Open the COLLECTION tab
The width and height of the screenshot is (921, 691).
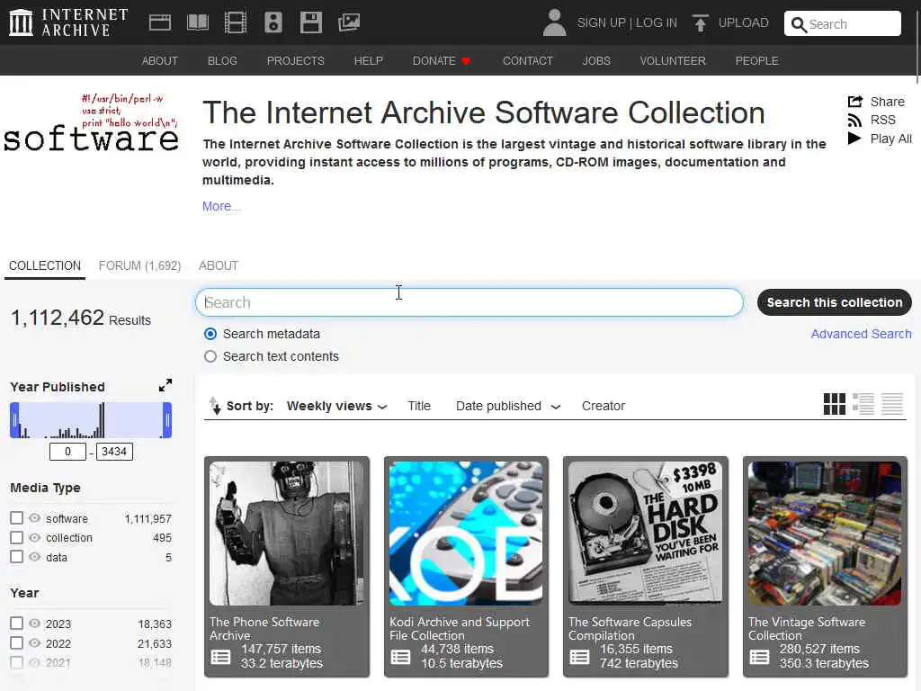click(45, 265)
